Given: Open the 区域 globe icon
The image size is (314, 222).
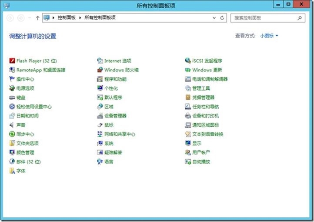Looking at the screenshot, I should pos(100,107).
